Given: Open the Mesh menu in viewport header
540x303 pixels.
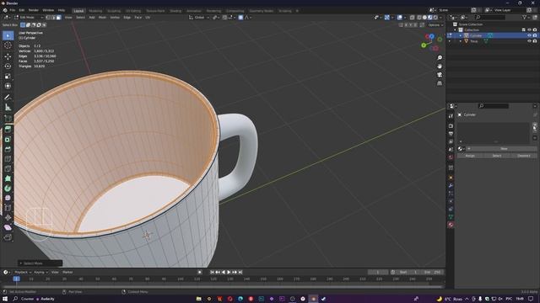Looking at the screenshot, I should tap(102, 17).
